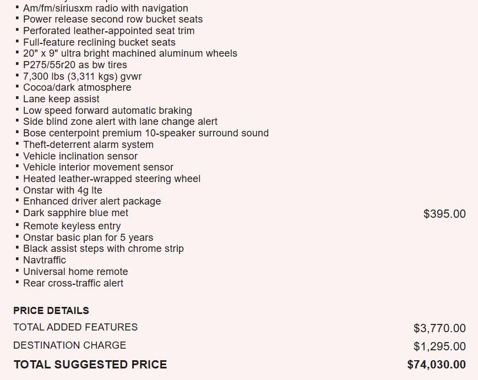The image size is (478, 380).
Task: Select the Onstar basic plan for 5 years
Action: point(88,238)
